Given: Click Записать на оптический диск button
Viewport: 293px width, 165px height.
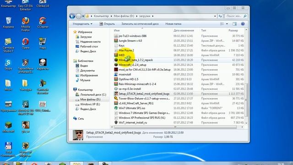Looking at the screenshot, I should click(x=140, y=24).
